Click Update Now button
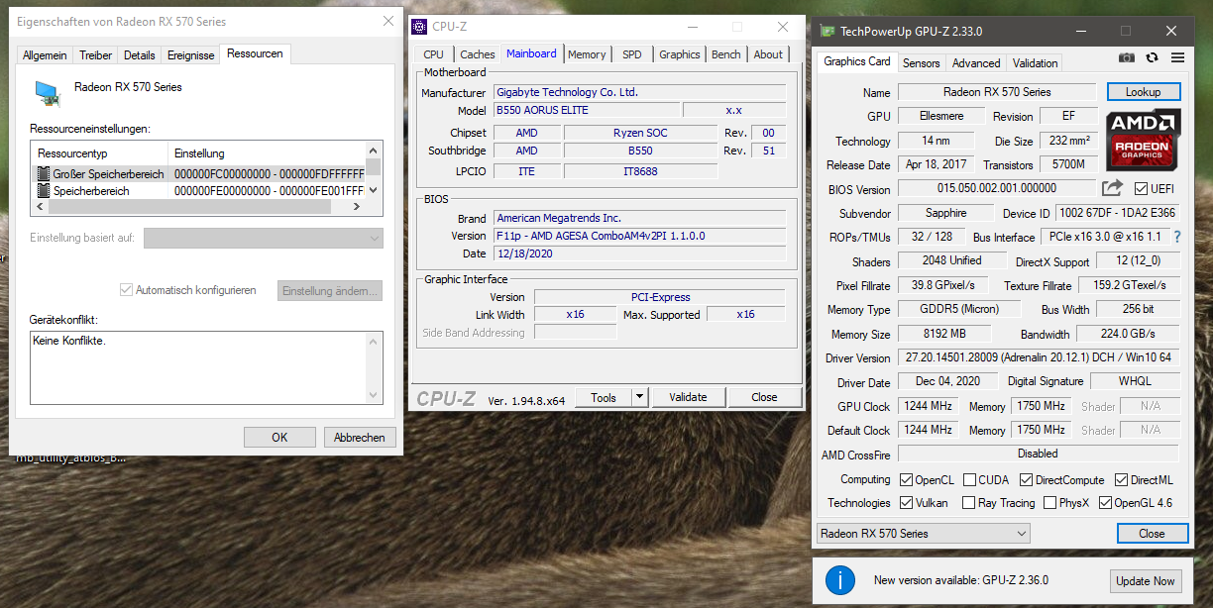The width and height of the screenshot is (1213, 608). point(1146,581)
